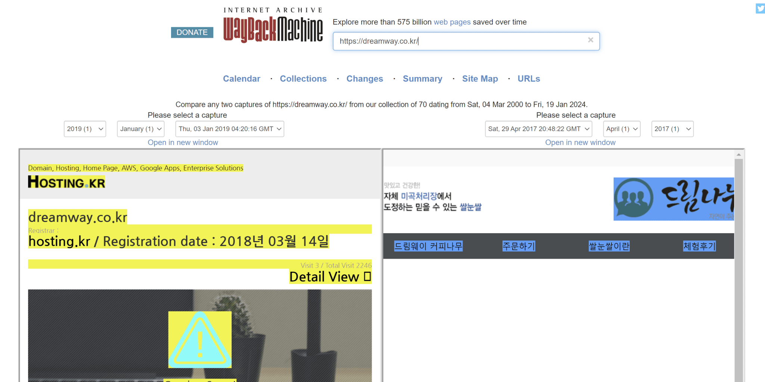
Task: Click the 쌀눈쌀 link in banner text
Action: [470, 207]
